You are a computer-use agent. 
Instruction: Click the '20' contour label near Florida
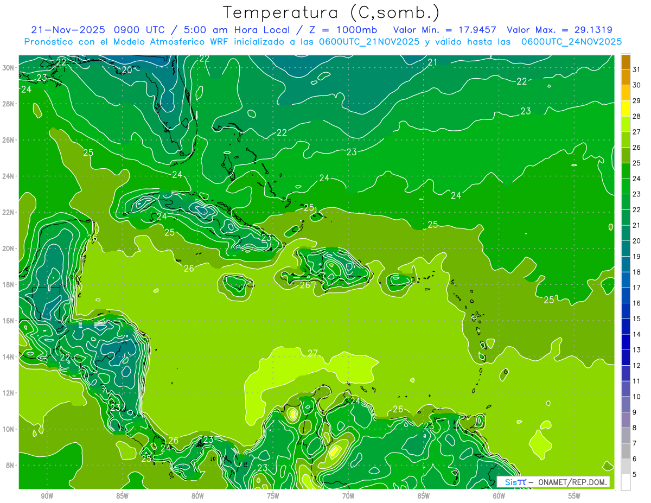(x=127, y=69)
